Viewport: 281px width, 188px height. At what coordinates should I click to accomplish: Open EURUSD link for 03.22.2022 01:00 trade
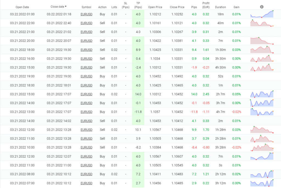(86, 14)
